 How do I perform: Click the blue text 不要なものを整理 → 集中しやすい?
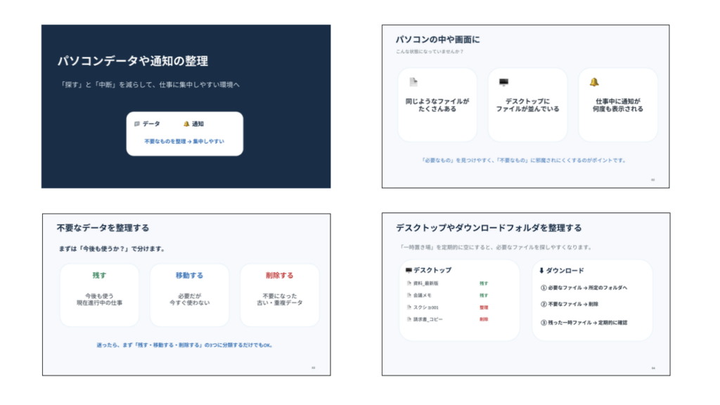coord(184,141)
